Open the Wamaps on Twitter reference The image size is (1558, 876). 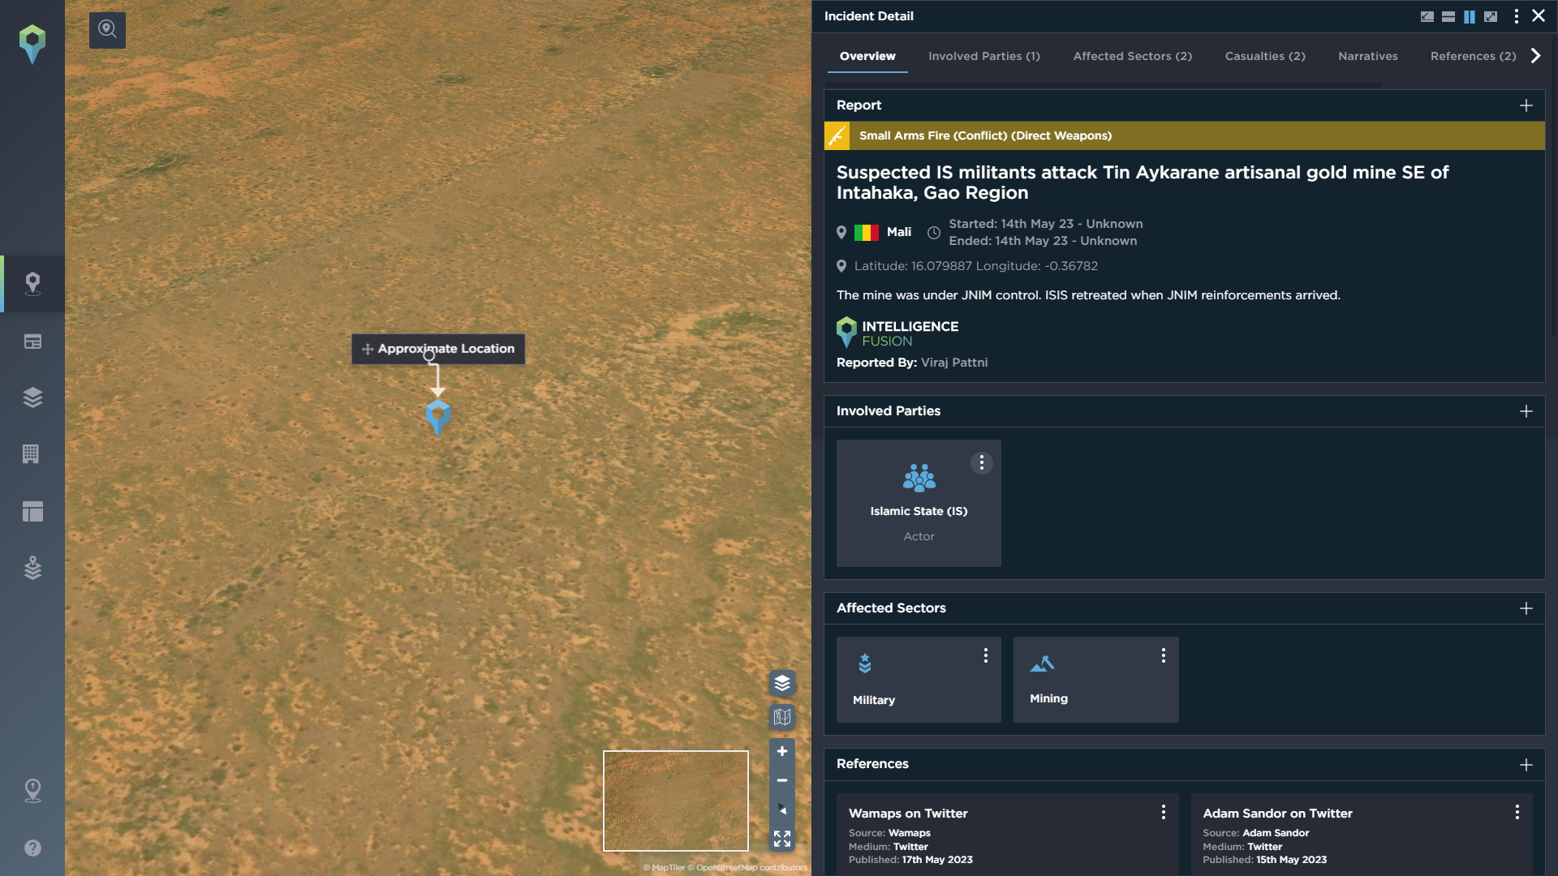pyautogui.click(x=1007, y=835)
